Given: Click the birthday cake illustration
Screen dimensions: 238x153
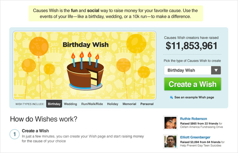Looking at the screenshot, I should coord(85,71).
